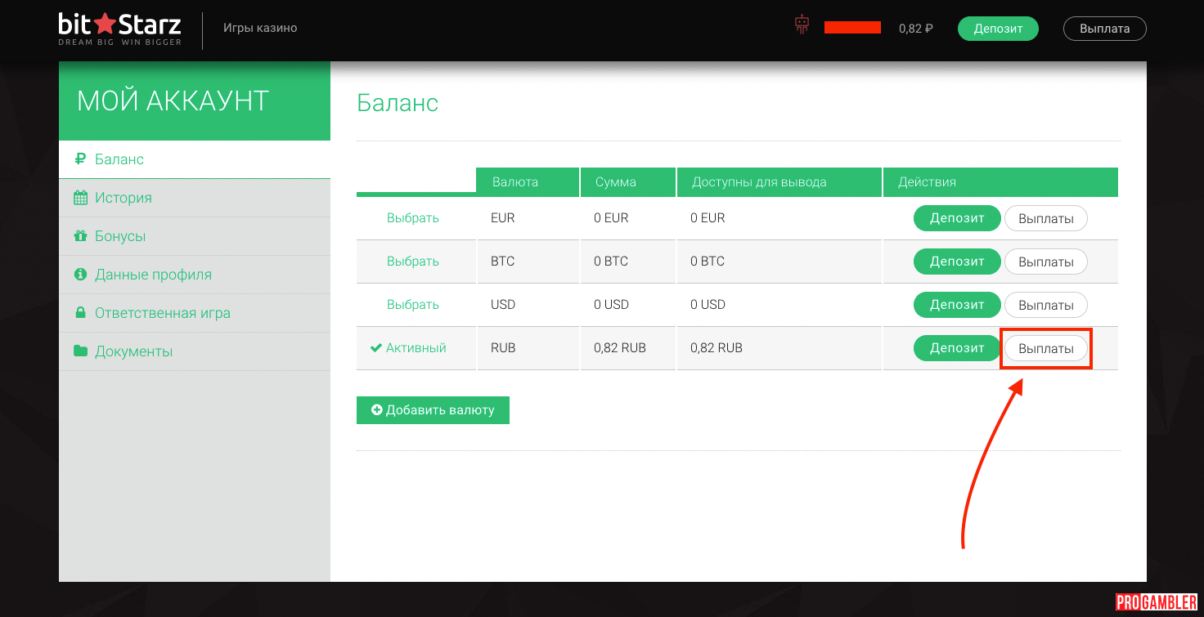Screen dimensions: 1204x617
Task: Select USD as the active currency
Action: point(412,305)
